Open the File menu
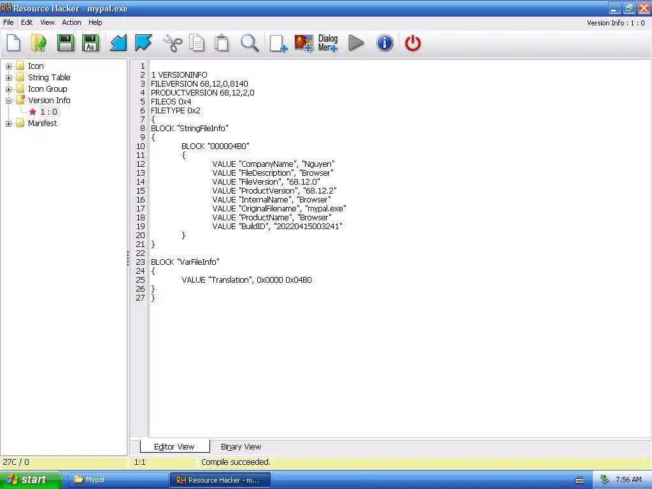This screenshot has height=489, width=652. pos(8,22)
